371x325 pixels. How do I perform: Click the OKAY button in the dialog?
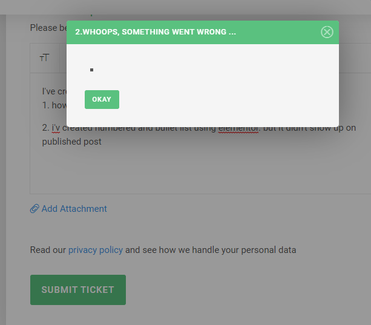tap(102, 99)
